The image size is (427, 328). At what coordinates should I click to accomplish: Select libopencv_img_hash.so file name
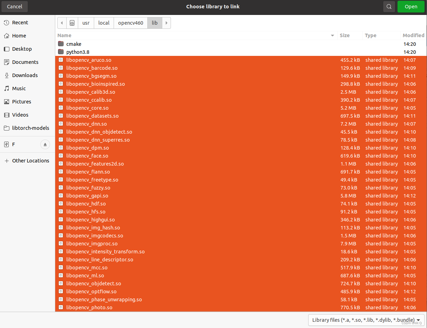pyautogui.click(x=93, y=228)
